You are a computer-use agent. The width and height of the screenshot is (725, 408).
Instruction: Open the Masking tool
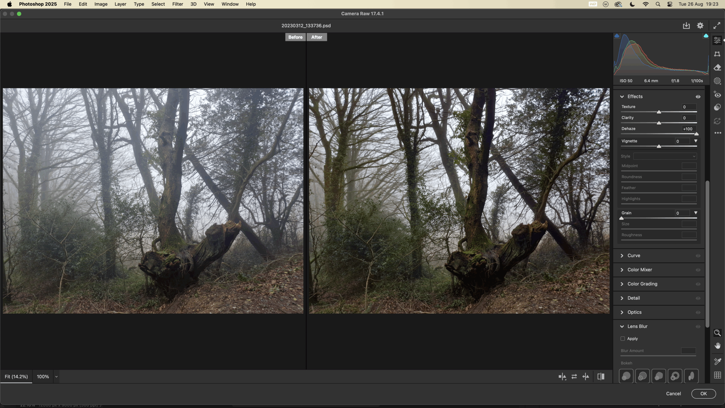(x=717, y=81)
